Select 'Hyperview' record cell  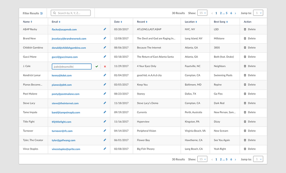[143, 121]
